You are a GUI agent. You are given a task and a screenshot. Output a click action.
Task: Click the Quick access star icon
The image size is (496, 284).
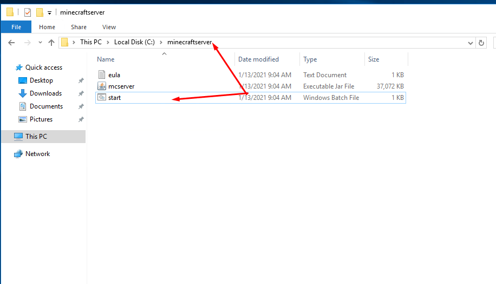point(19,67)
